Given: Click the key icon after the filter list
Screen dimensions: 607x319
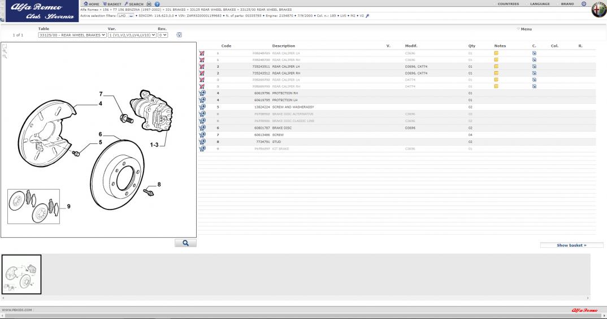Looking at the screenshot, I should coord(367,16).
